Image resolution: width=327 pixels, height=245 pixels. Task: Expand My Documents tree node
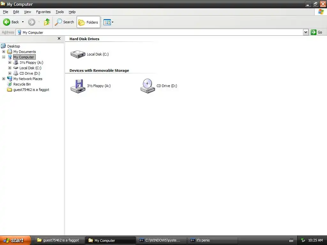point(4,51)
